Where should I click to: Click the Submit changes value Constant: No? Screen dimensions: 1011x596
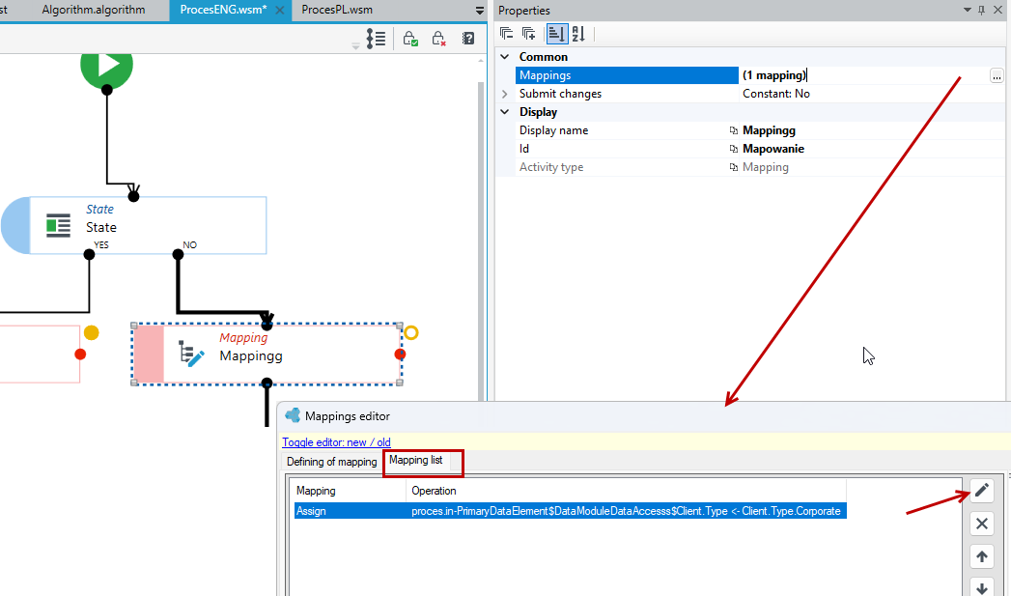[x=776, y=94]
